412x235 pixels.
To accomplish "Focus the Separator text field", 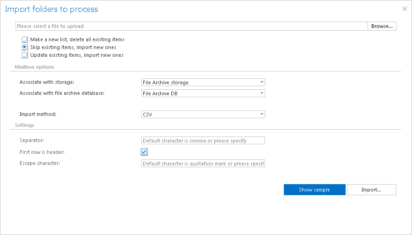I will pyautogui.click(x=203, y=141).
